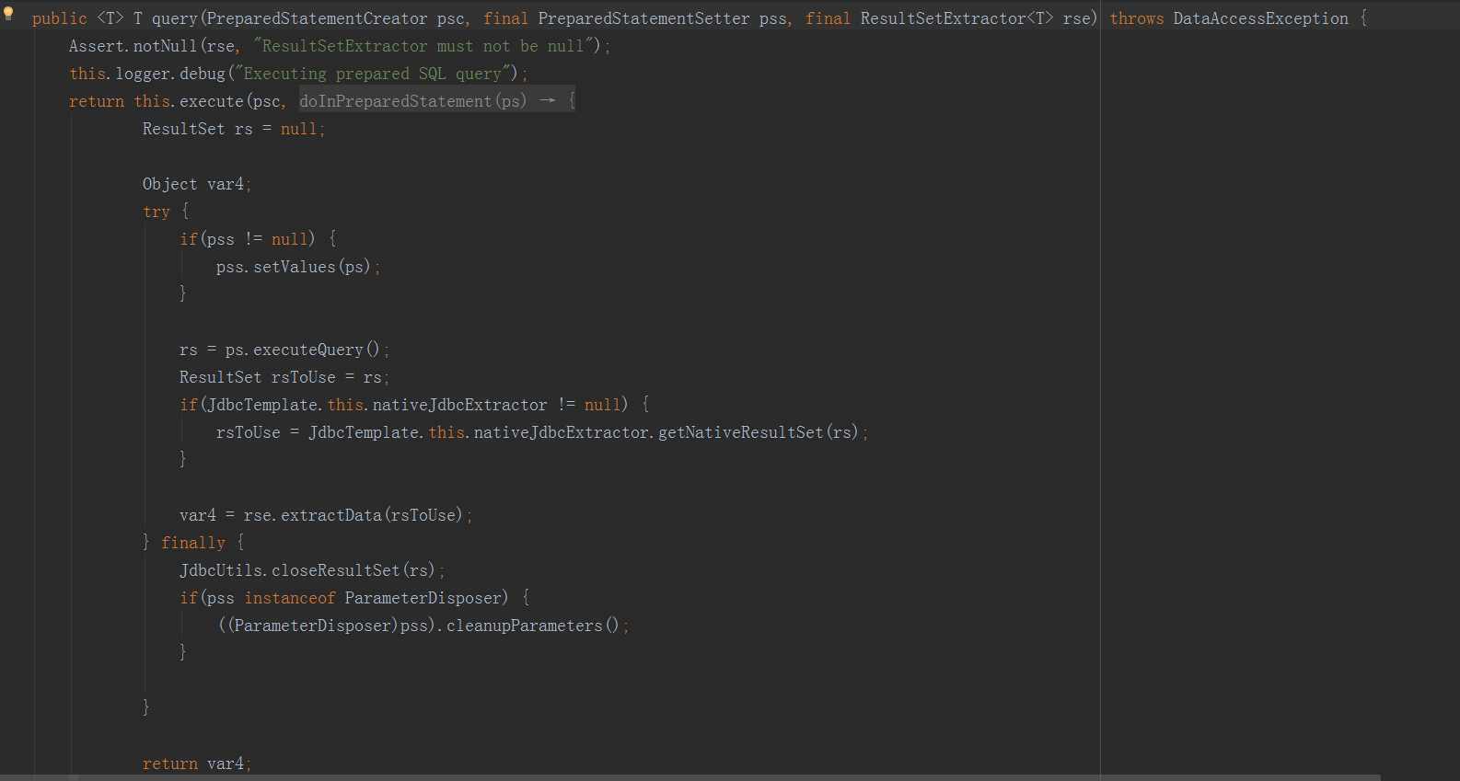
Task: Click the 'closeResultSet' method call
Action: (x=336, y=570)
